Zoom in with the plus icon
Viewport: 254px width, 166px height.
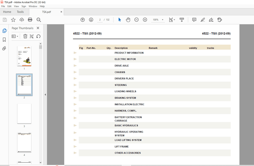145,20
